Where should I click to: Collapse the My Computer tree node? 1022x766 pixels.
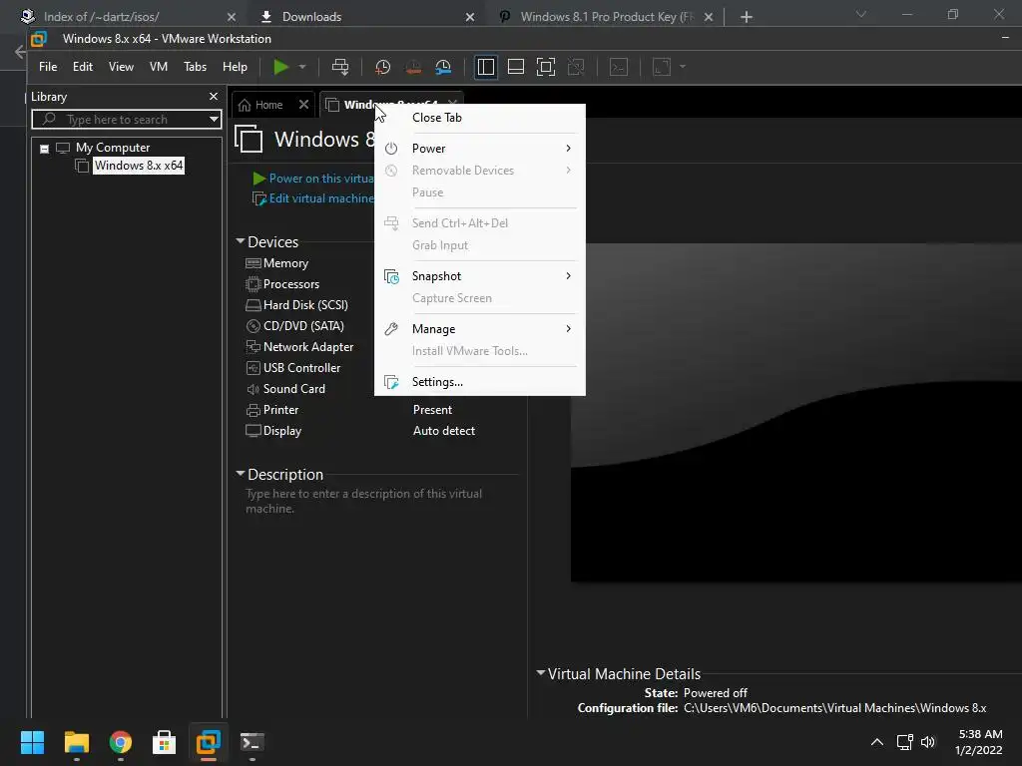tap(44, 149)
